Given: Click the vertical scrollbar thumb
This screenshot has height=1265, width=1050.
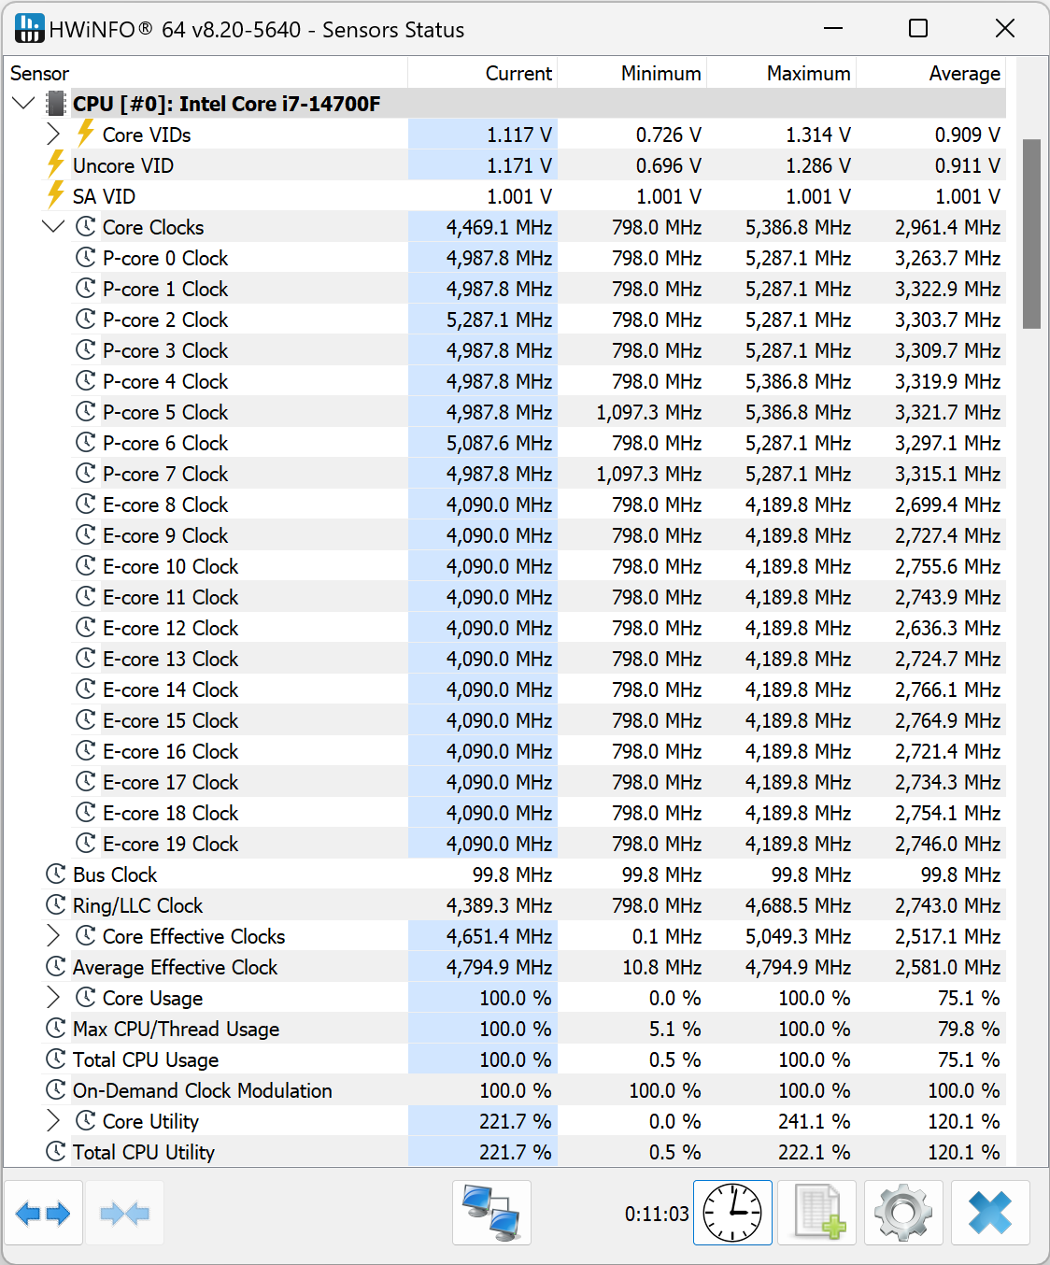Looking at the screenshot, I should pos(1031,234).
